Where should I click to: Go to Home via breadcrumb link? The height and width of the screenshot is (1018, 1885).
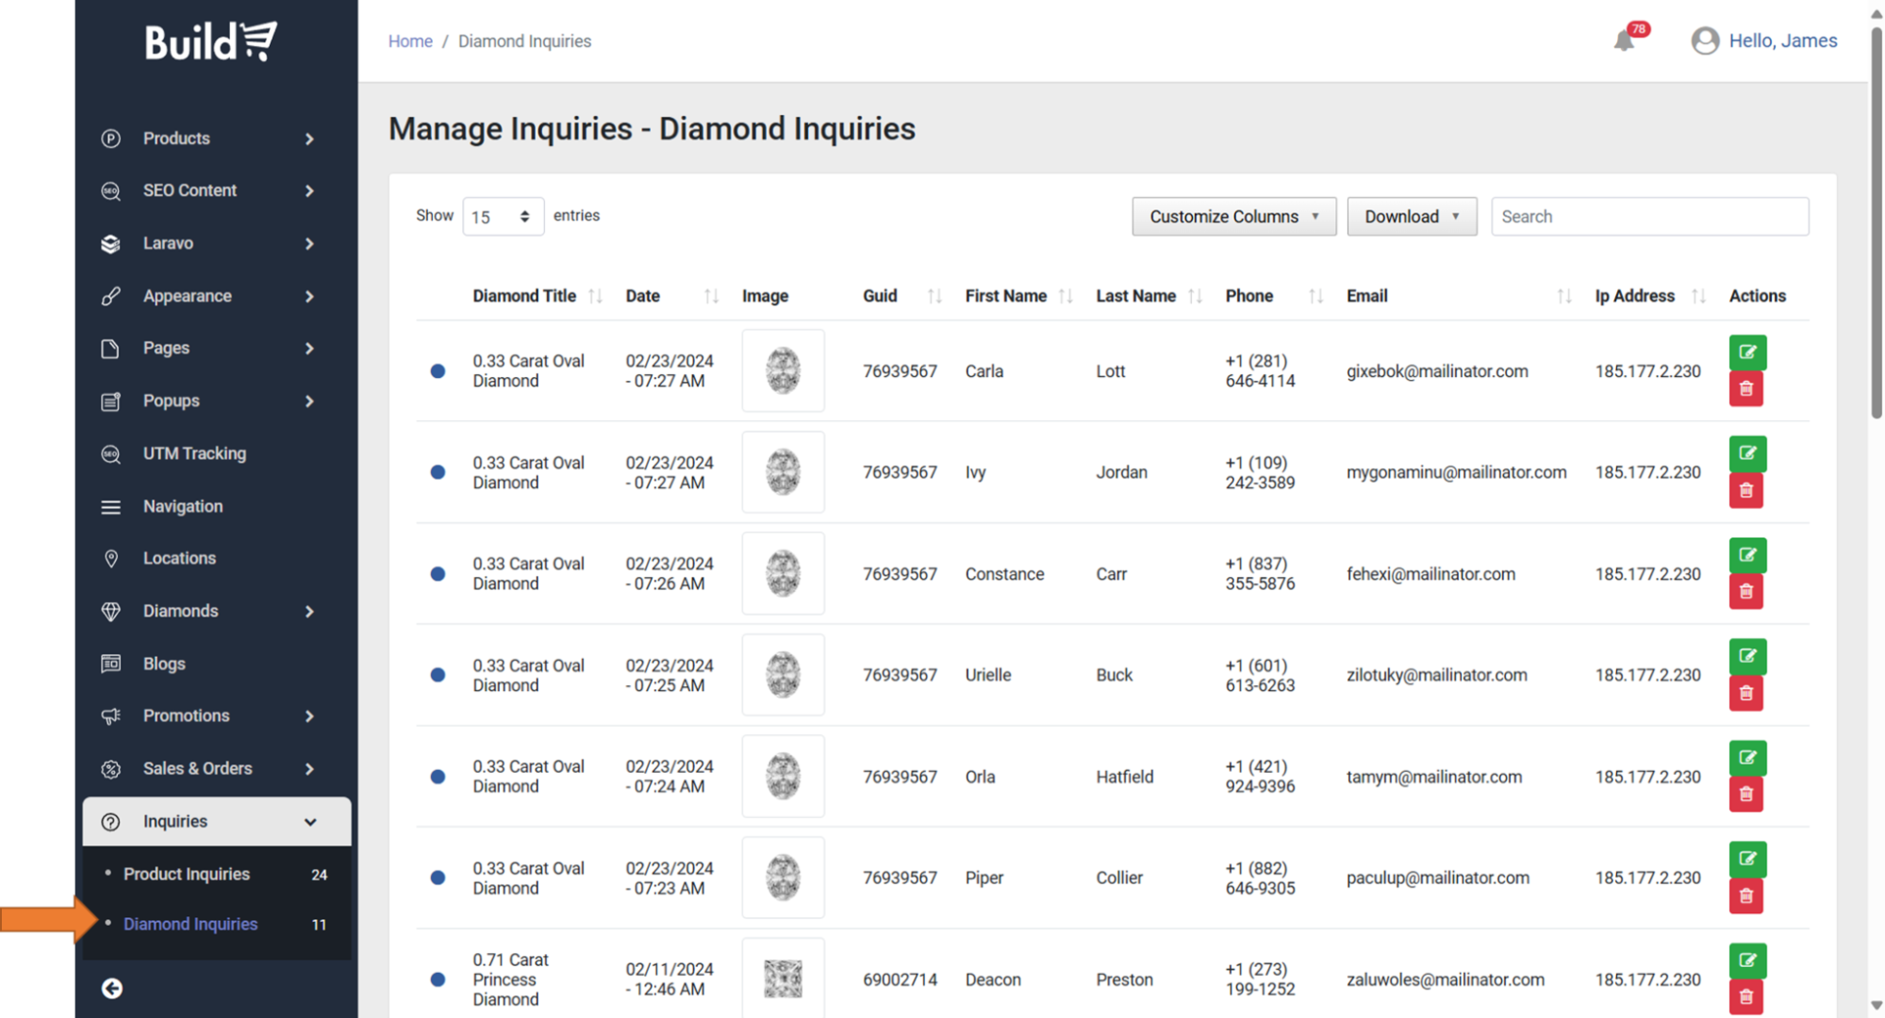click(410, 41)
